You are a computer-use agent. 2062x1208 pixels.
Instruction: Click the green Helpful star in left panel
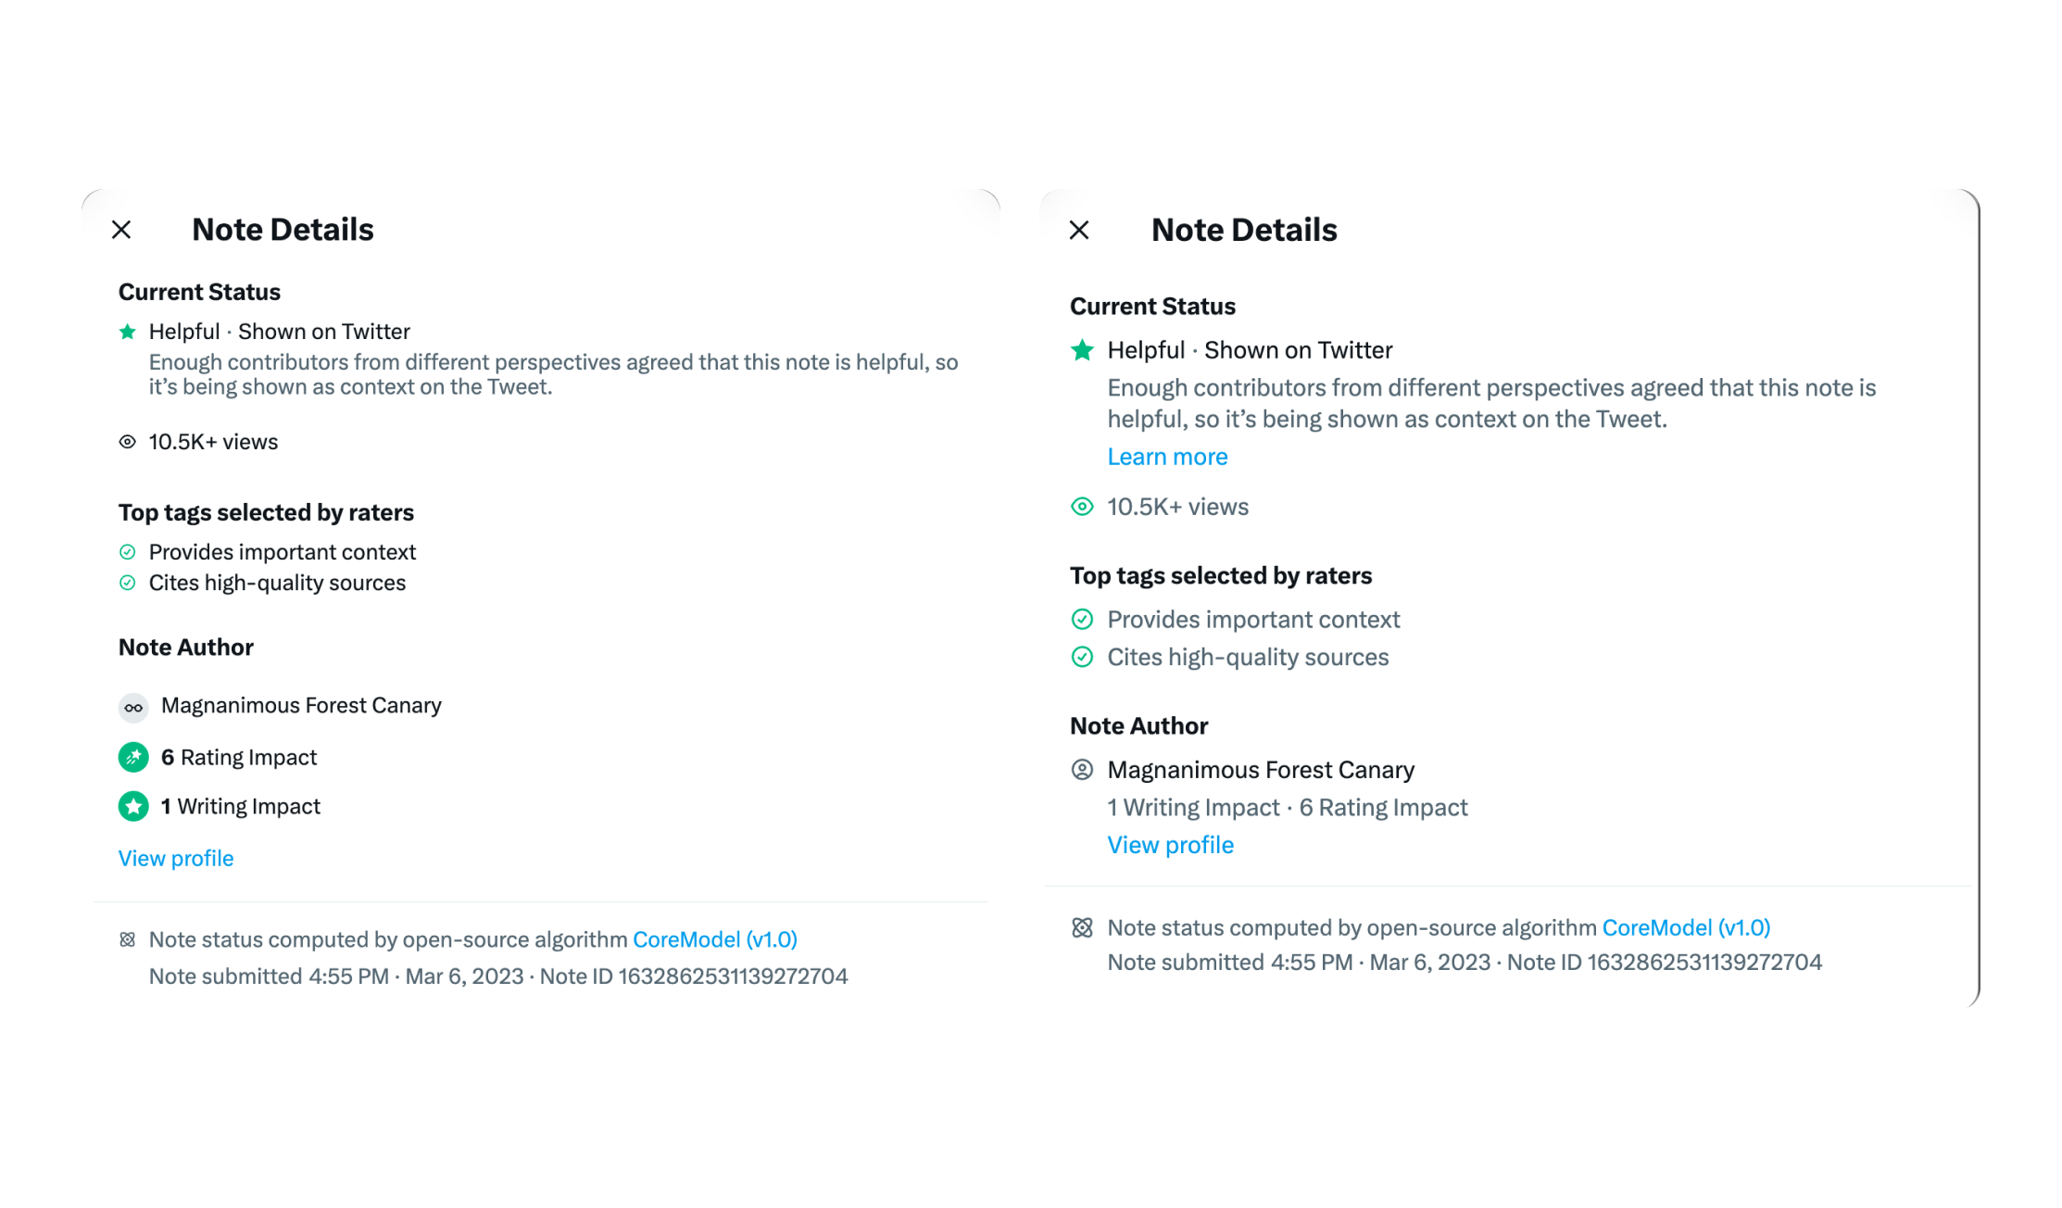(128, 332)
